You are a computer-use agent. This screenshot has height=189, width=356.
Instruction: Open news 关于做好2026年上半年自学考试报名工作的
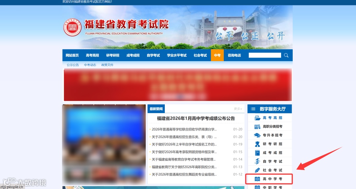pyautogui.click(x=184, y=144)
